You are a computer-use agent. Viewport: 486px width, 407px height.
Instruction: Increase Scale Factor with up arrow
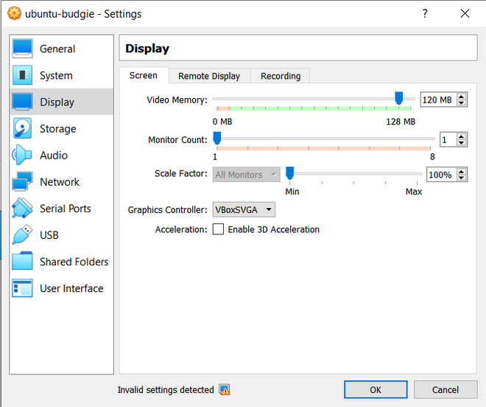pos(461,171)
